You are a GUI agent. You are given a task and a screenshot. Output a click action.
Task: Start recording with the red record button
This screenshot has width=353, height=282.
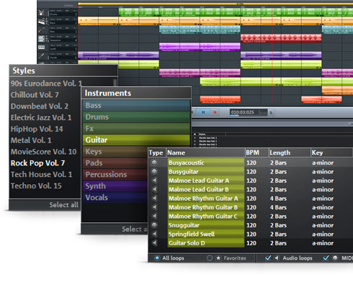pyautogui.click(x=215, y=112)
